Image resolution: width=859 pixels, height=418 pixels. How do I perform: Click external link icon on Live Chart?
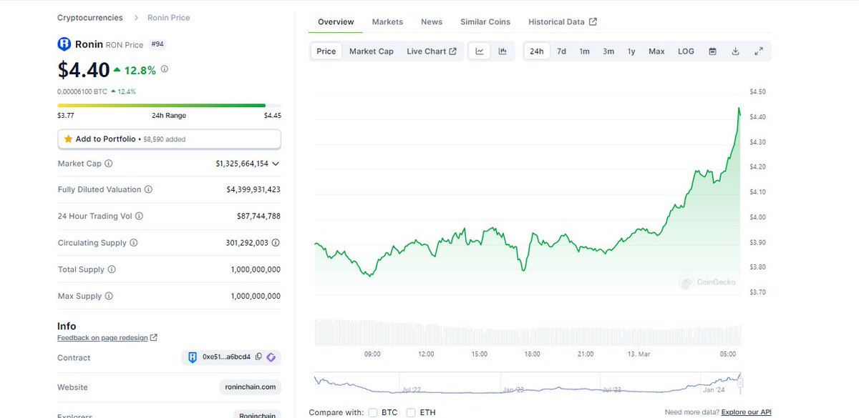click(452, 51)
